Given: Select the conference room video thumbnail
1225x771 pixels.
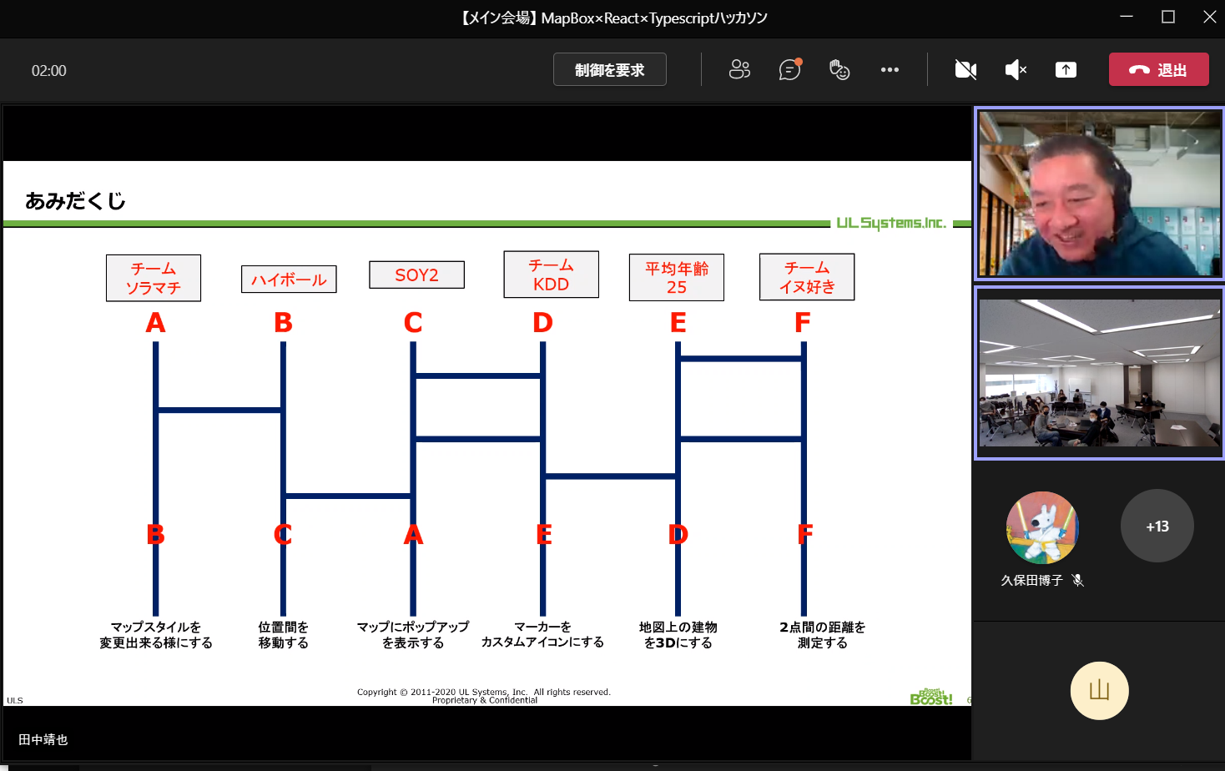Looking at the screenshot, I should click(x=1099, y=372).
